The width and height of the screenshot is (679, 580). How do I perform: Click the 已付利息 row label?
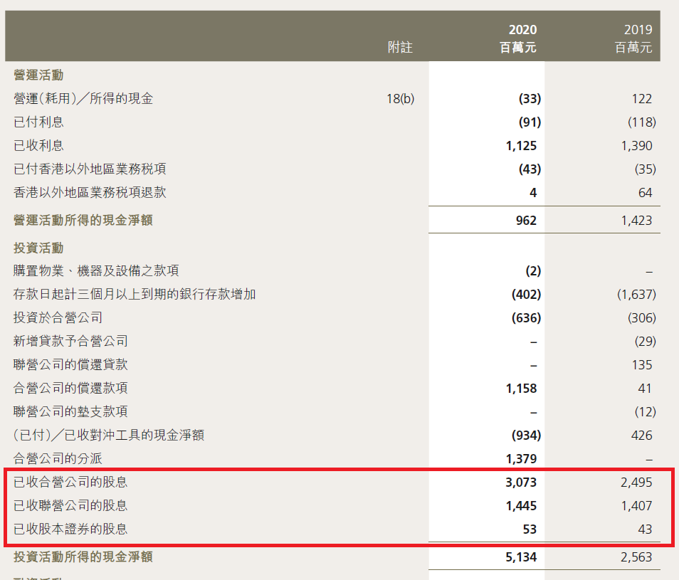tap(38, 122)
